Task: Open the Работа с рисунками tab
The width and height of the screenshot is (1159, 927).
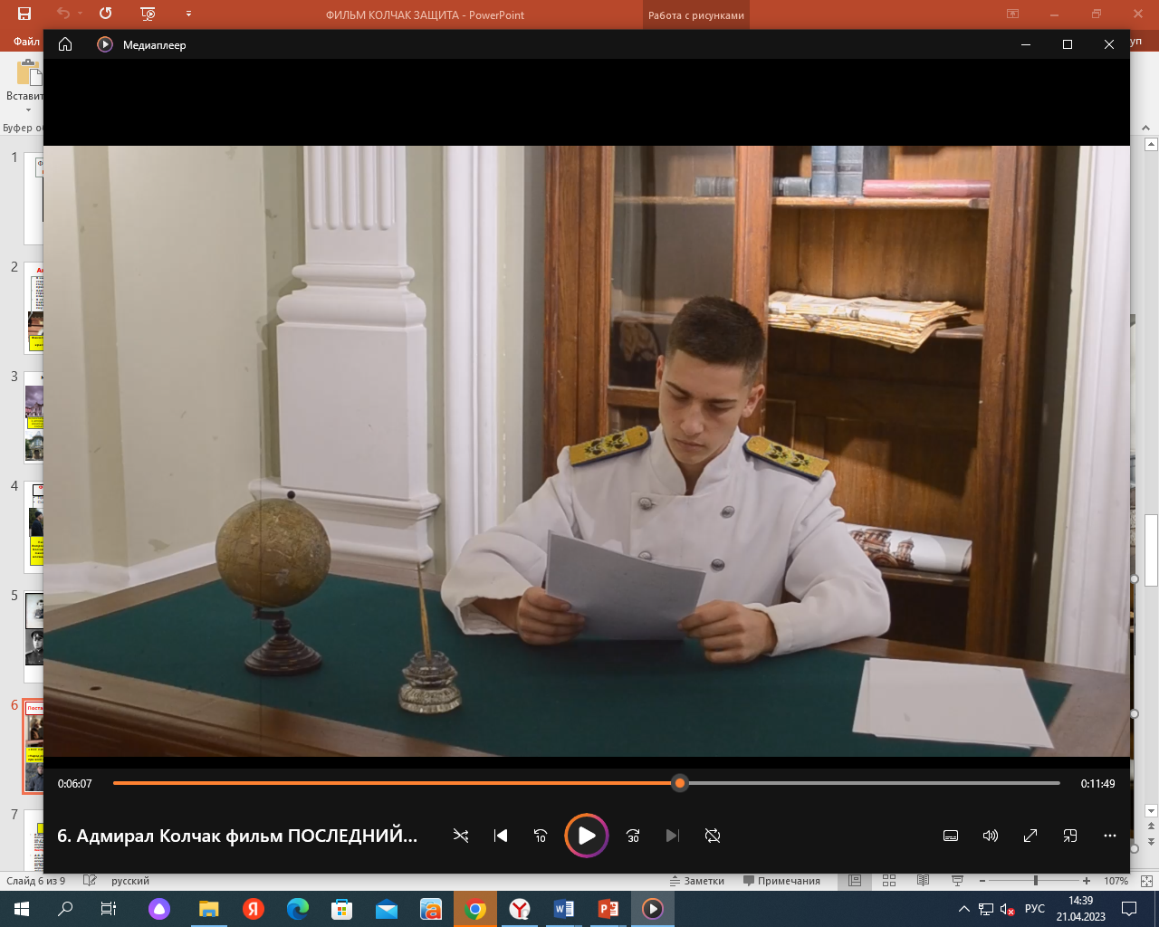Action: click(695, 15)
